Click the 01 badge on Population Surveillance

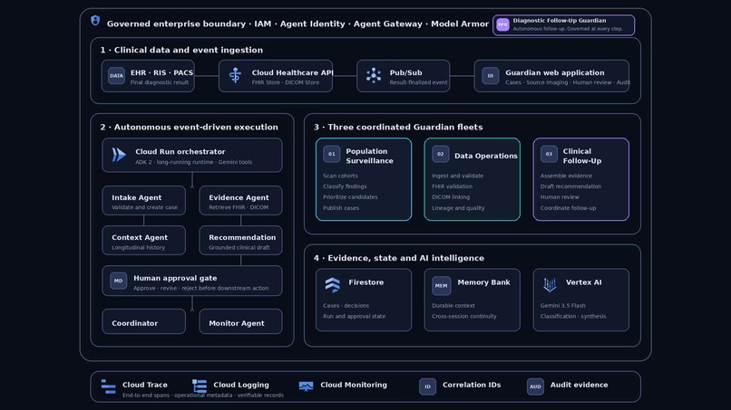(x=331, y=154)
